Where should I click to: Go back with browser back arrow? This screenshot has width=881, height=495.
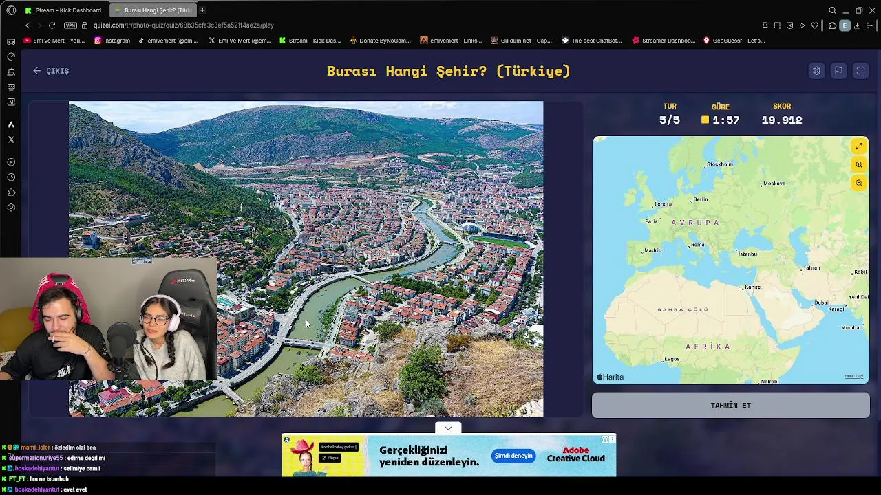point(28,25)
